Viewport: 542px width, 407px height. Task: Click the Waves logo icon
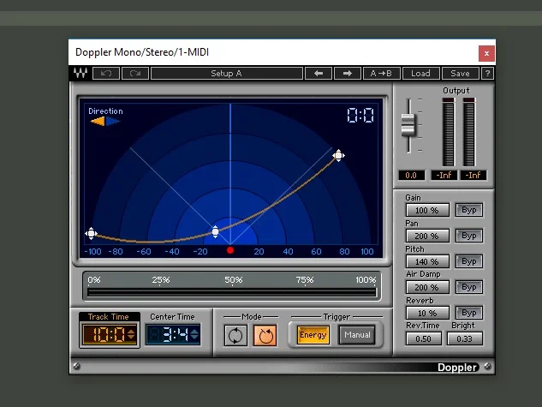coord(80,74)
